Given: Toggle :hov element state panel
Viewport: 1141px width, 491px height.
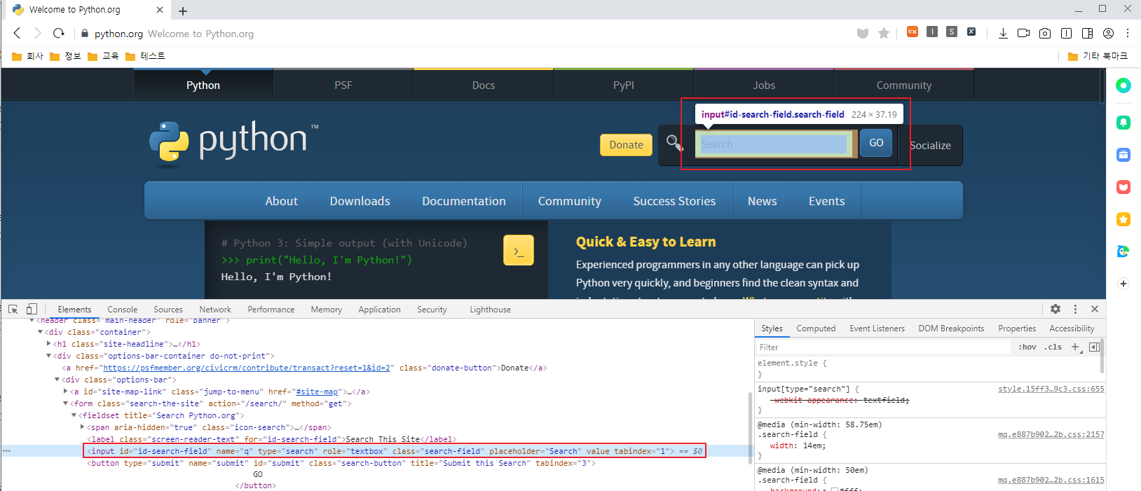Looking at the screenshot, I should [1027, 347].
